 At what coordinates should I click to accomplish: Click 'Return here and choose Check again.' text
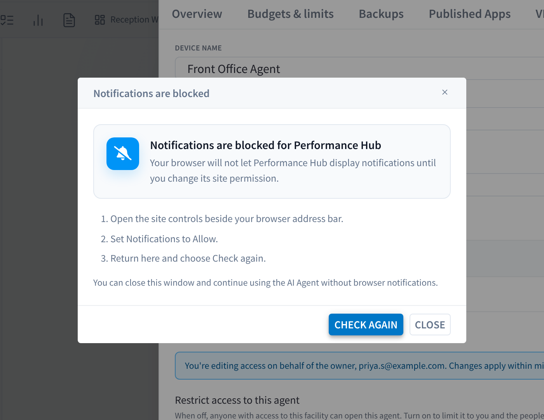click(x=188, y=259)
